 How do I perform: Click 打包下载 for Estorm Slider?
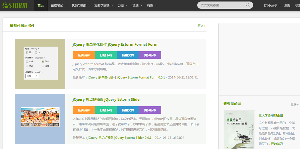(106, 110)
